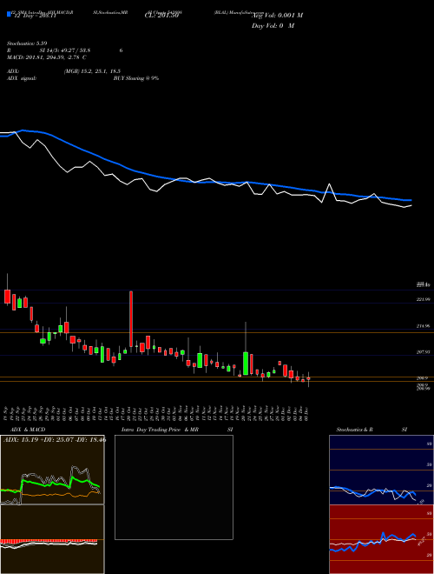Open the MACD histogram panel with red bars
Screen dimensions: 434x574
pos(52,539)
